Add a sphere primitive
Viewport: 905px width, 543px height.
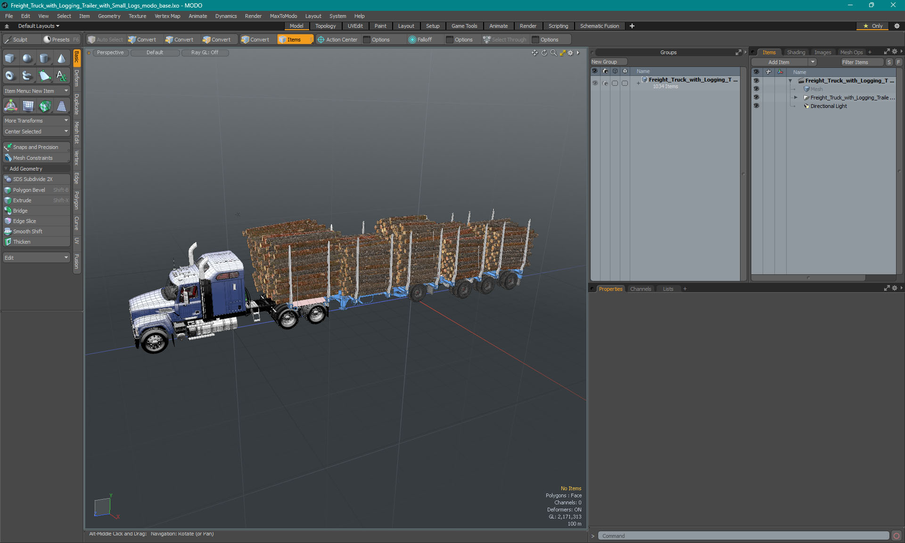coord(27,58)
